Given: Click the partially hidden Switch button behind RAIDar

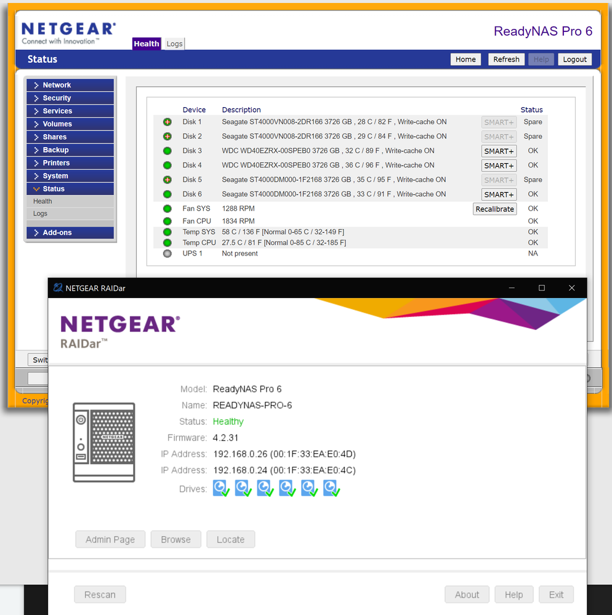Looking at the screenshot, I should [x=38, y=360].
